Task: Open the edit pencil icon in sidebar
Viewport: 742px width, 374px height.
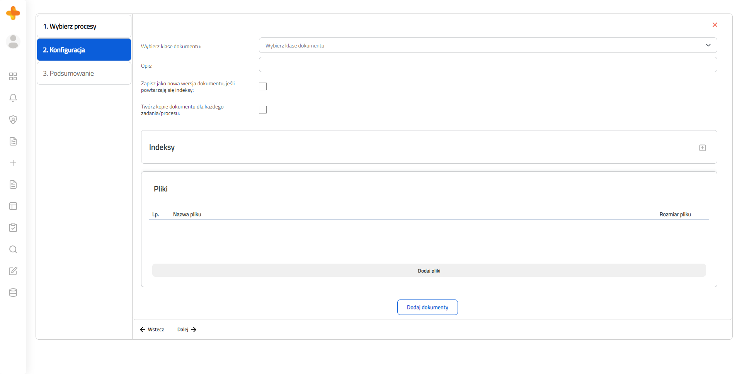Action: [13, 271]
